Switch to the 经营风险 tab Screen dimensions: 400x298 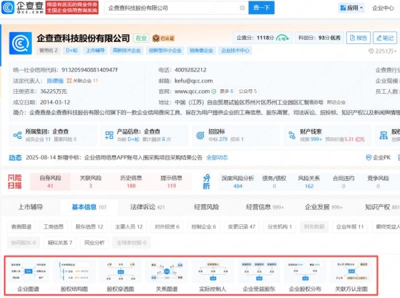tap(207, 207)
